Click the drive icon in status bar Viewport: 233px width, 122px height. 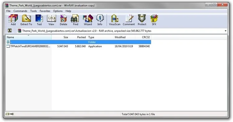[7, 114]
